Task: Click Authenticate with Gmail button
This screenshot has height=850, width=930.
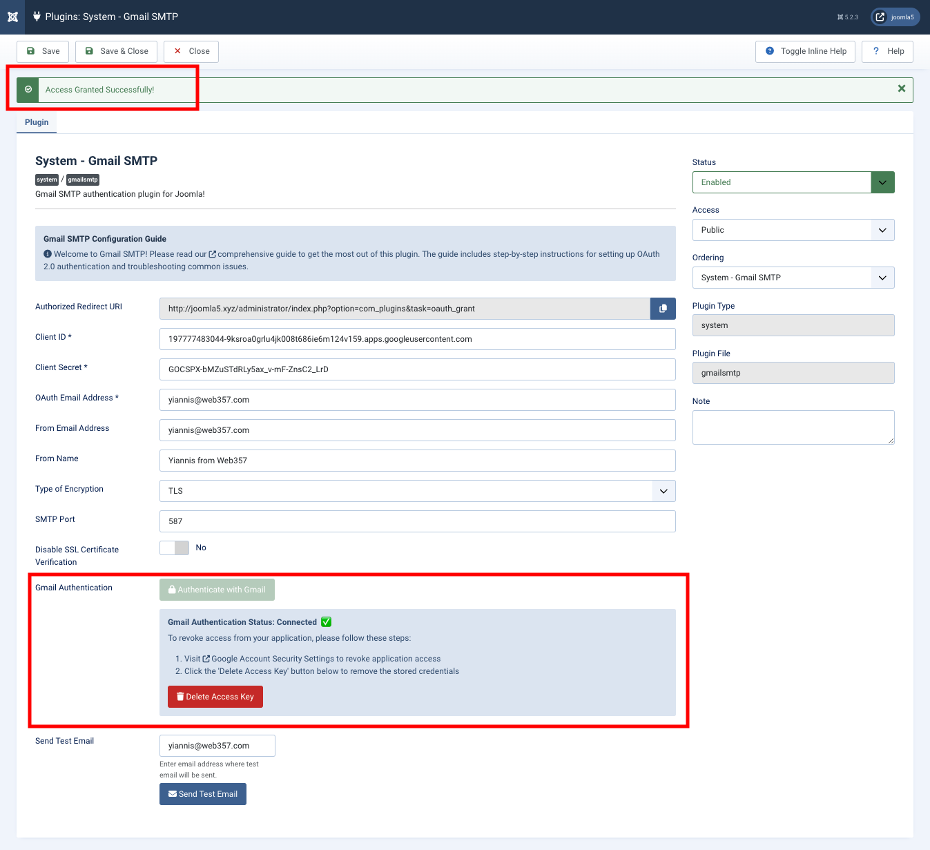Action: pyautogui.click(x=217, y=590)
